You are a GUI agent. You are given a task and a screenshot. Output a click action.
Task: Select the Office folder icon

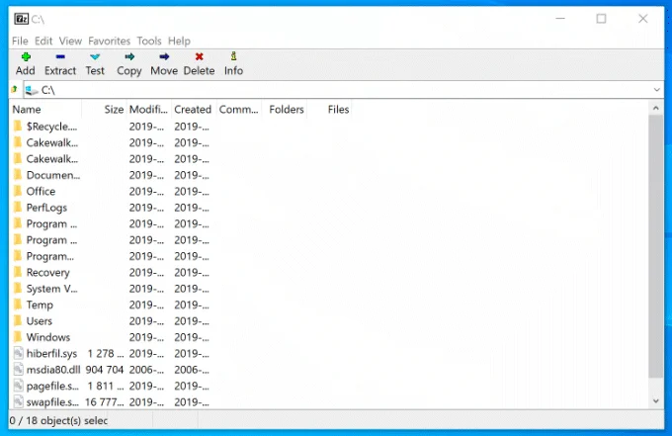click(18, 191)
